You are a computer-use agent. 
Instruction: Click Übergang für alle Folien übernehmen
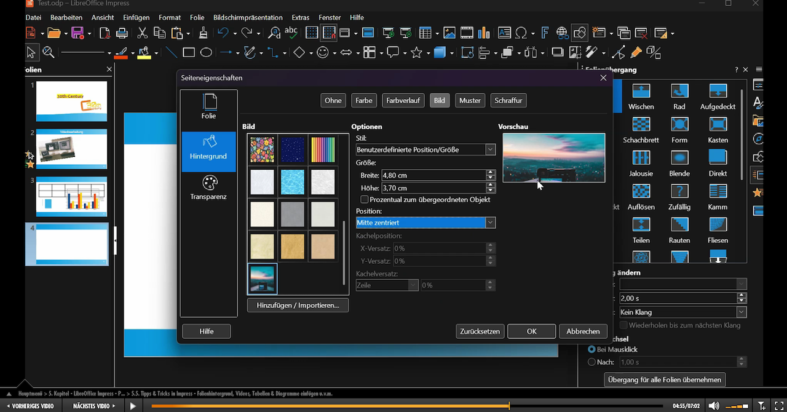[665, 379]
